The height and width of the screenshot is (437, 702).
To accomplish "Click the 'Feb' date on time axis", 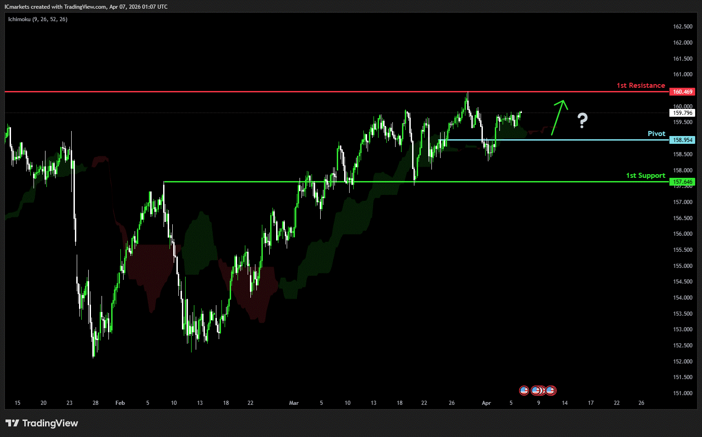I will tap(120, 403).
